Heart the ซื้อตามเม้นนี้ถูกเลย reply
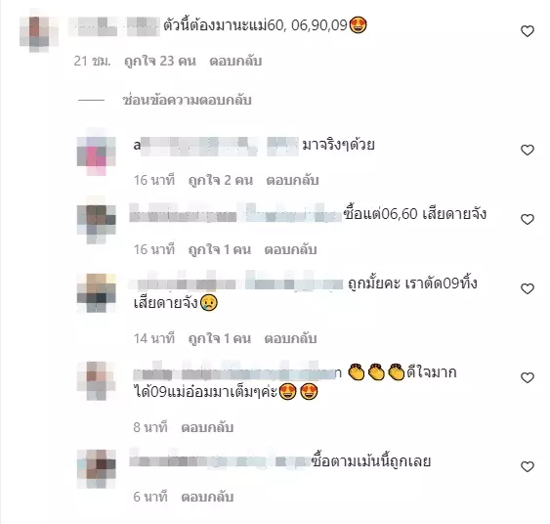The height and width of the screenshot is (524, 550). (x=528, y=466)
